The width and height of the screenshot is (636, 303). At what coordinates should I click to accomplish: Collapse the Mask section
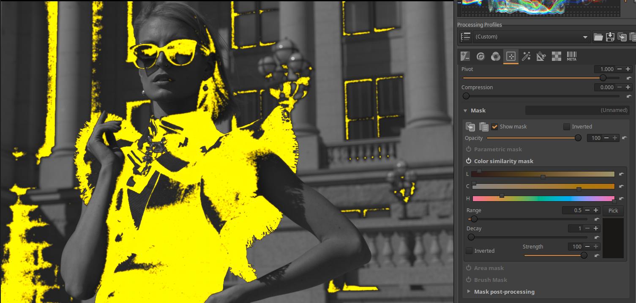click(465, 111)
